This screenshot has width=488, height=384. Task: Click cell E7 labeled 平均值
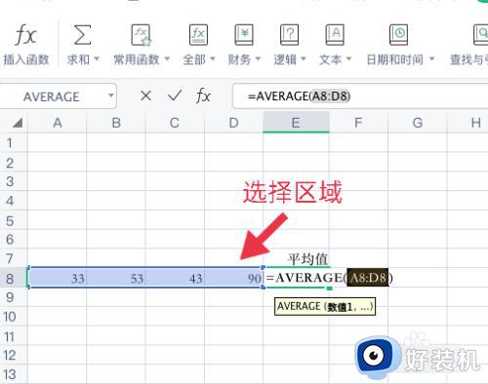296,258
